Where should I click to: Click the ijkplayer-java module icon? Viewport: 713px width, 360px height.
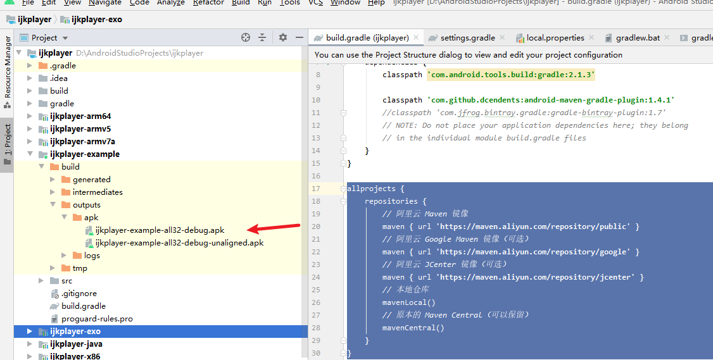click(x=43, y=345)
